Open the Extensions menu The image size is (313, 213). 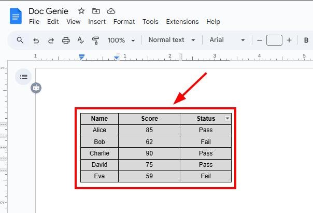(x=182, y=22)
